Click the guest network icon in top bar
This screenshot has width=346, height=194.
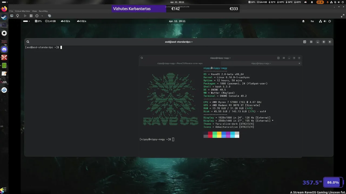click(320, 21)
